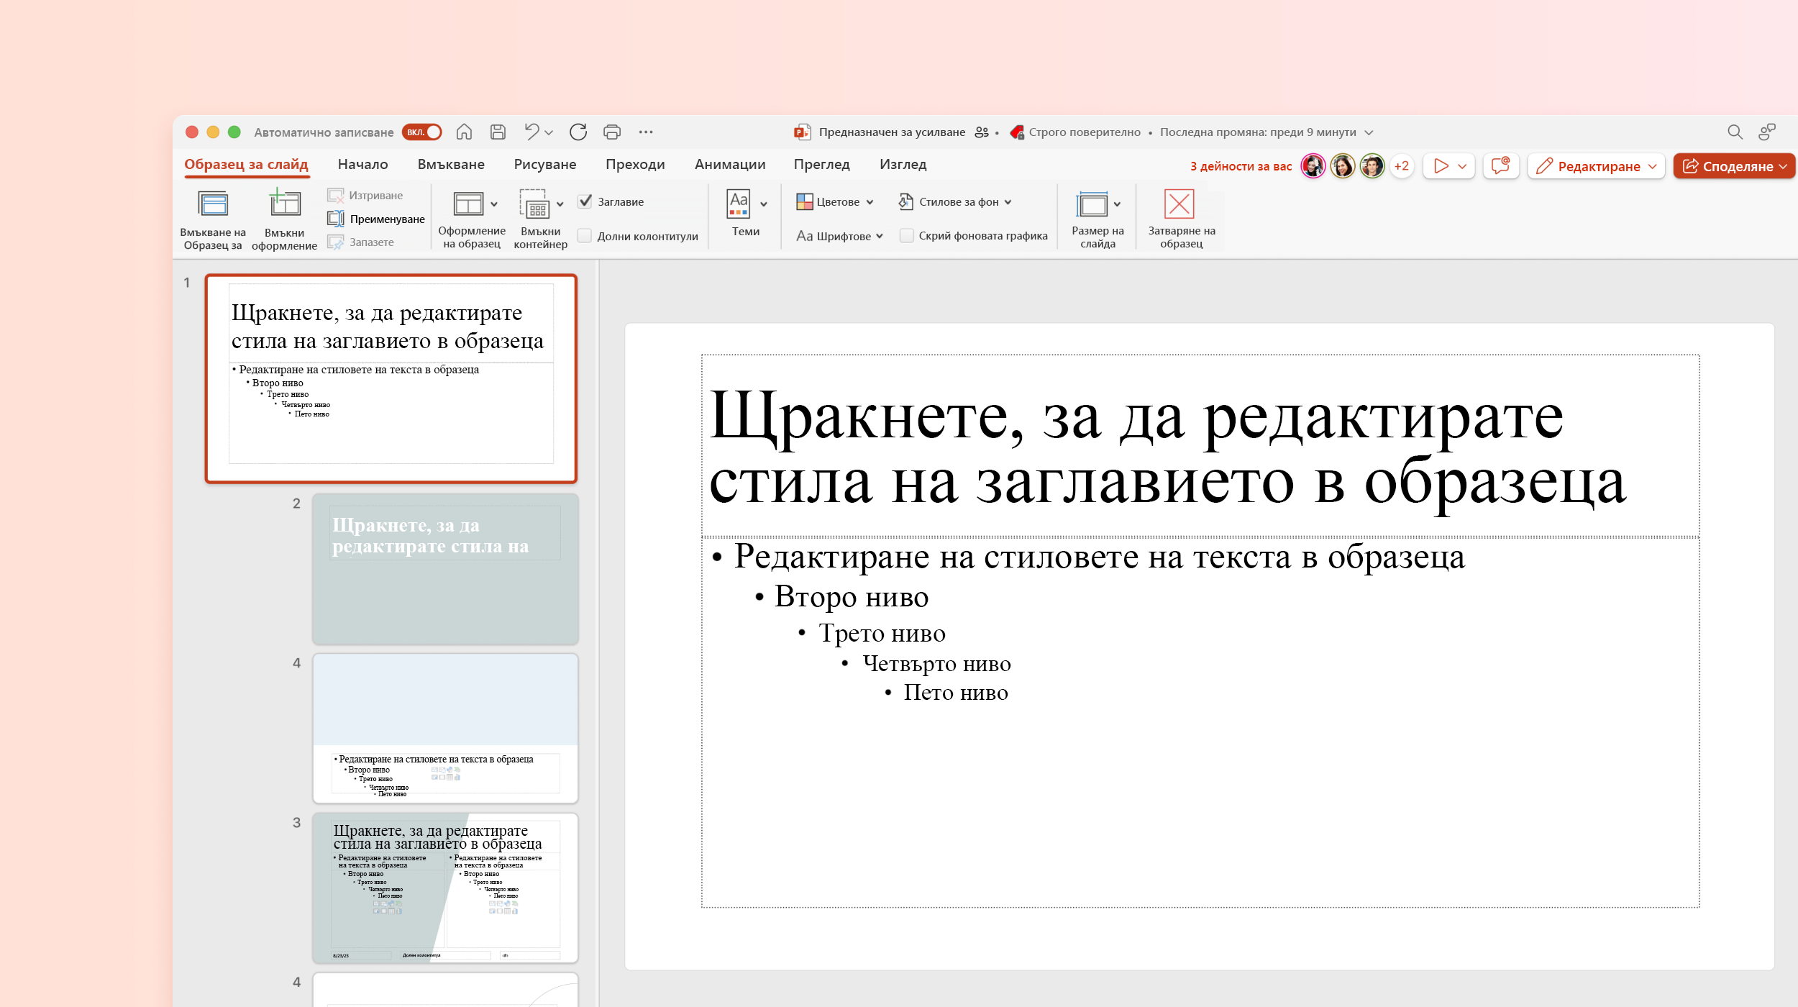Viewport: 1798px width, 1007px height.
Task: Click the Undo arrow icon
Action: 531,132
